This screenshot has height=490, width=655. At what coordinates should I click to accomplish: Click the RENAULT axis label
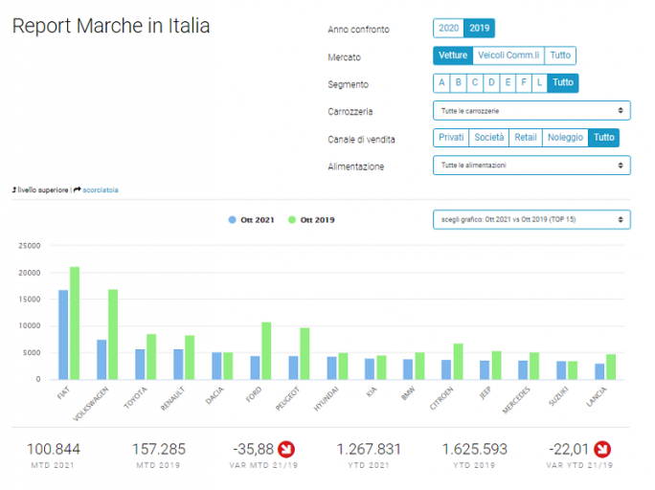(172, 398)
